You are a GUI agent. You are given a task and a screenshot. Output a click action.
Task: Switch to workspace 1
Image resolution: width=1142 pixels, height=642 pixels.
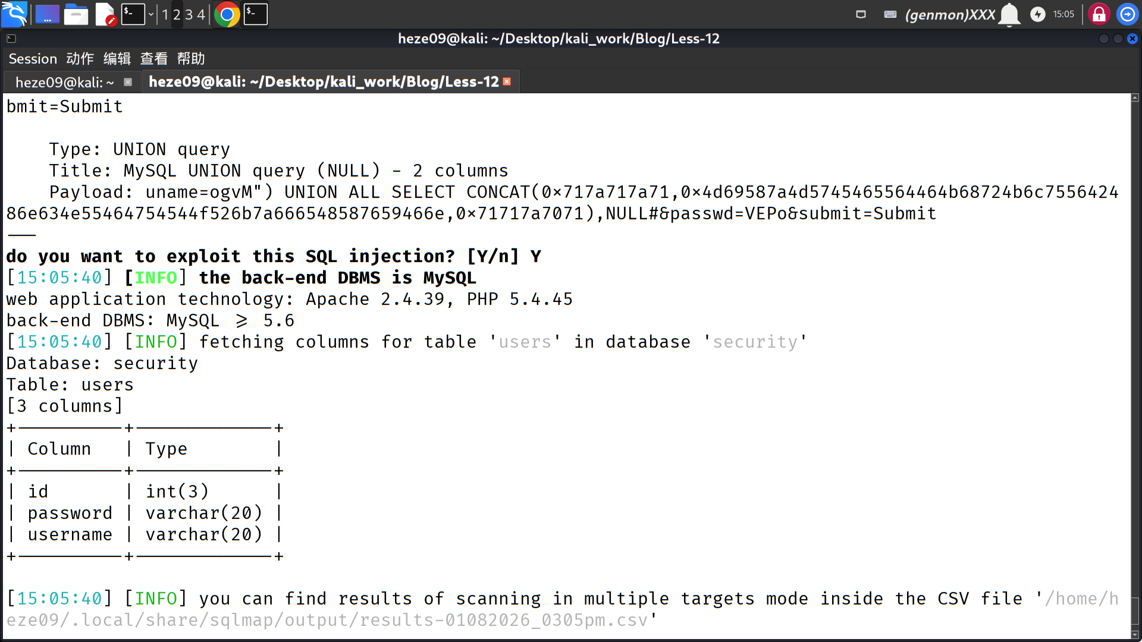pos(165,14)
